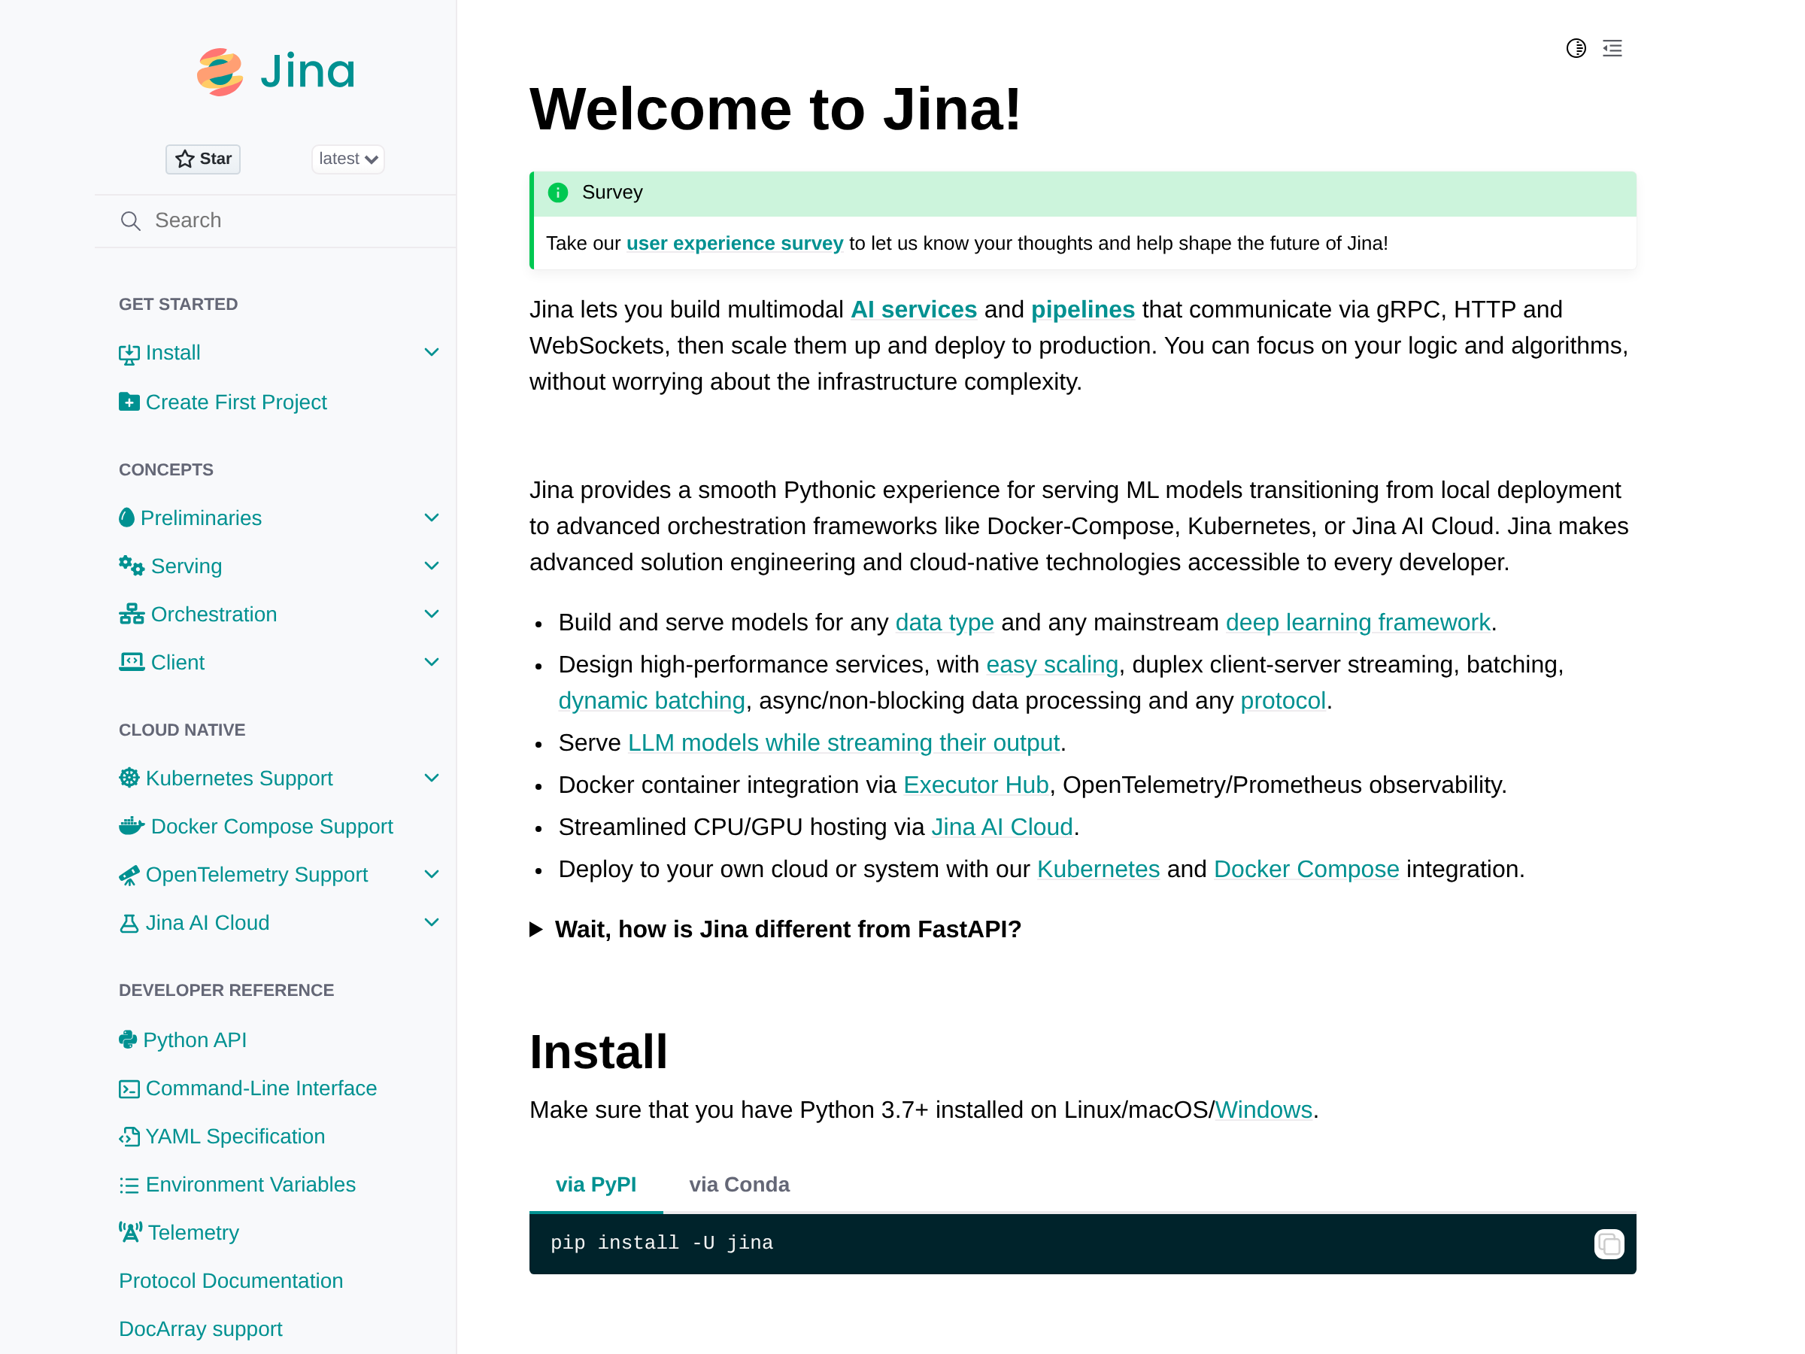Open deep learning framework link

click(x=1358, y=623)
